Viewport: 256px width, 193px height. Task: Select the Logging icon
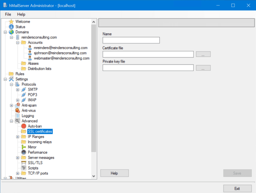18,116
